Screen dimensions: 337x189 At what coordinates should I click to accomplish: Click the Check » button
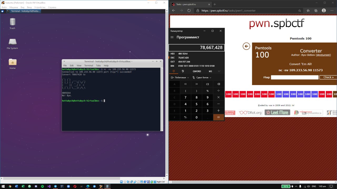328,77
